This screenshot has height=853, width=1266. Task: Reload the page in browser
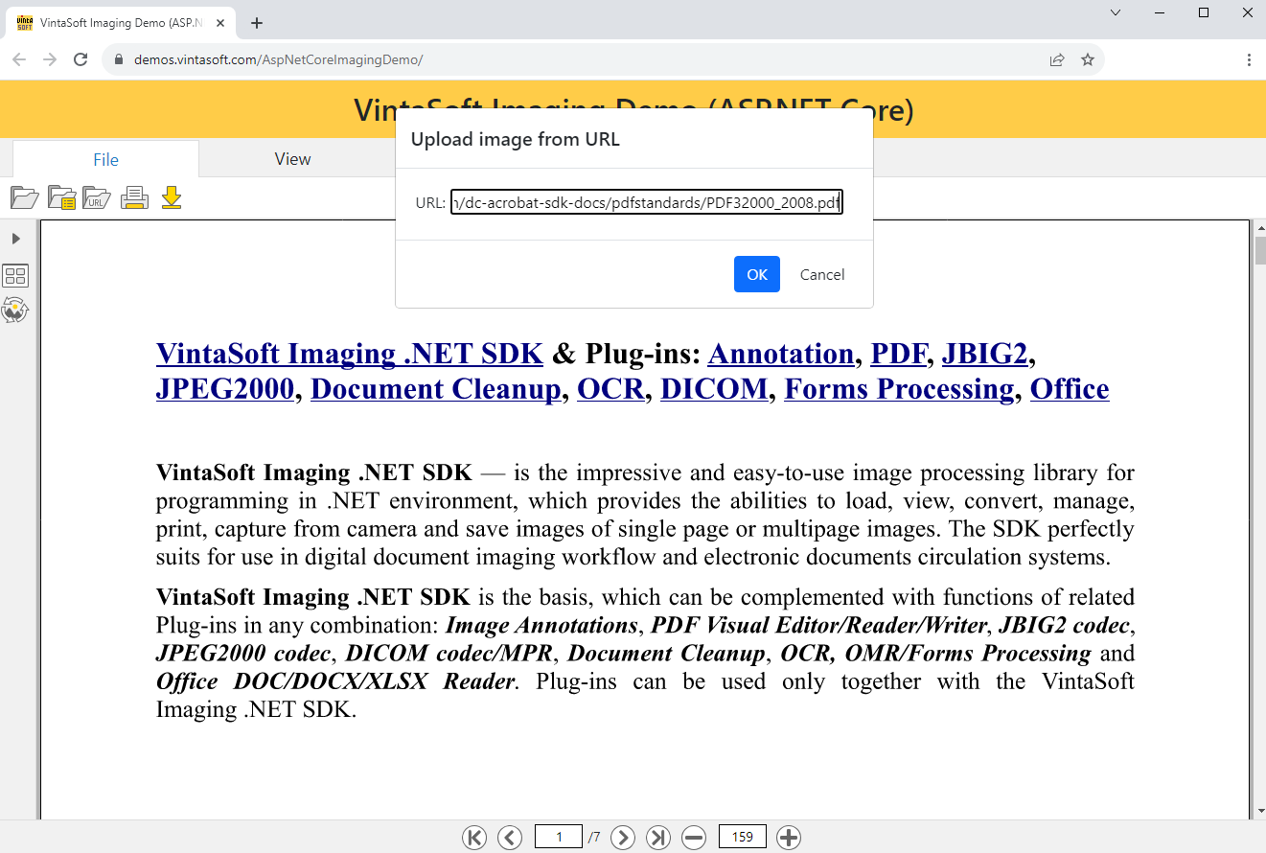point(81,59)
